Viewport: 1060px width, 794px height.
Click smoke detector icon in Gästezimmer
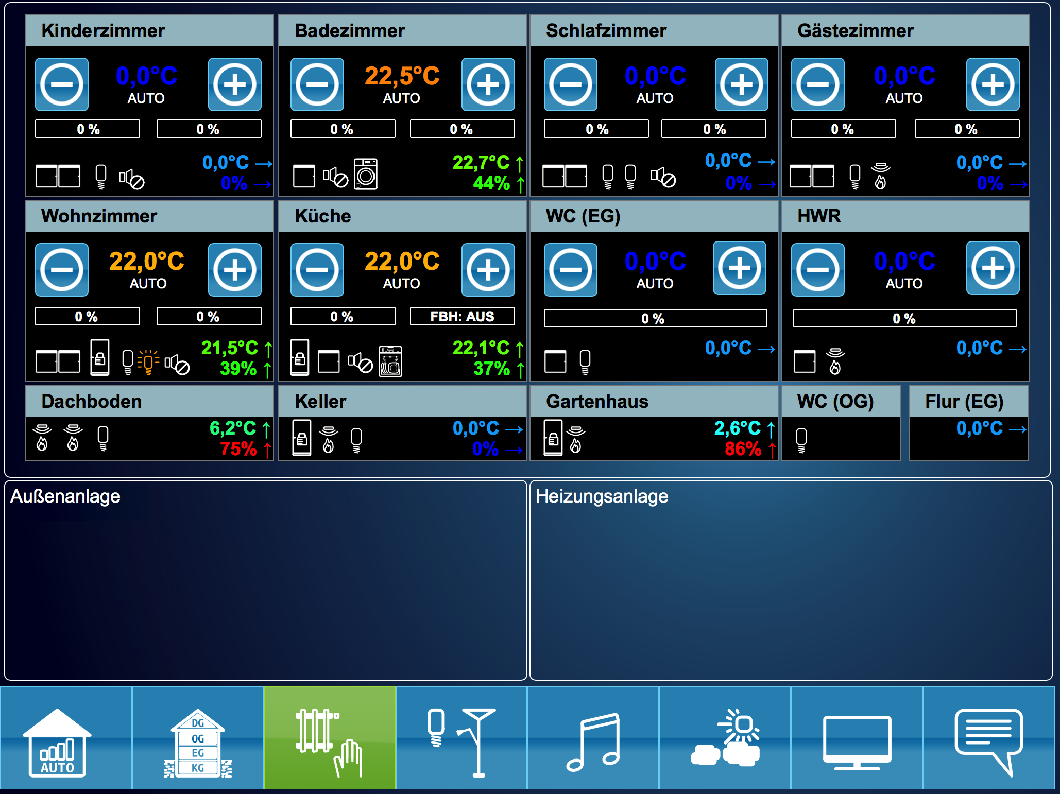[x=881, y=176]
